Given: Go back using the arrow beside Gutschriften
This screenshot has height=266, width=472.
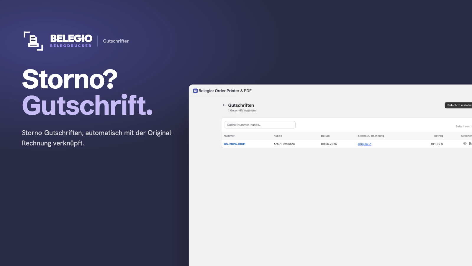Looking at the screenshot, I should (x=224, y=105).
